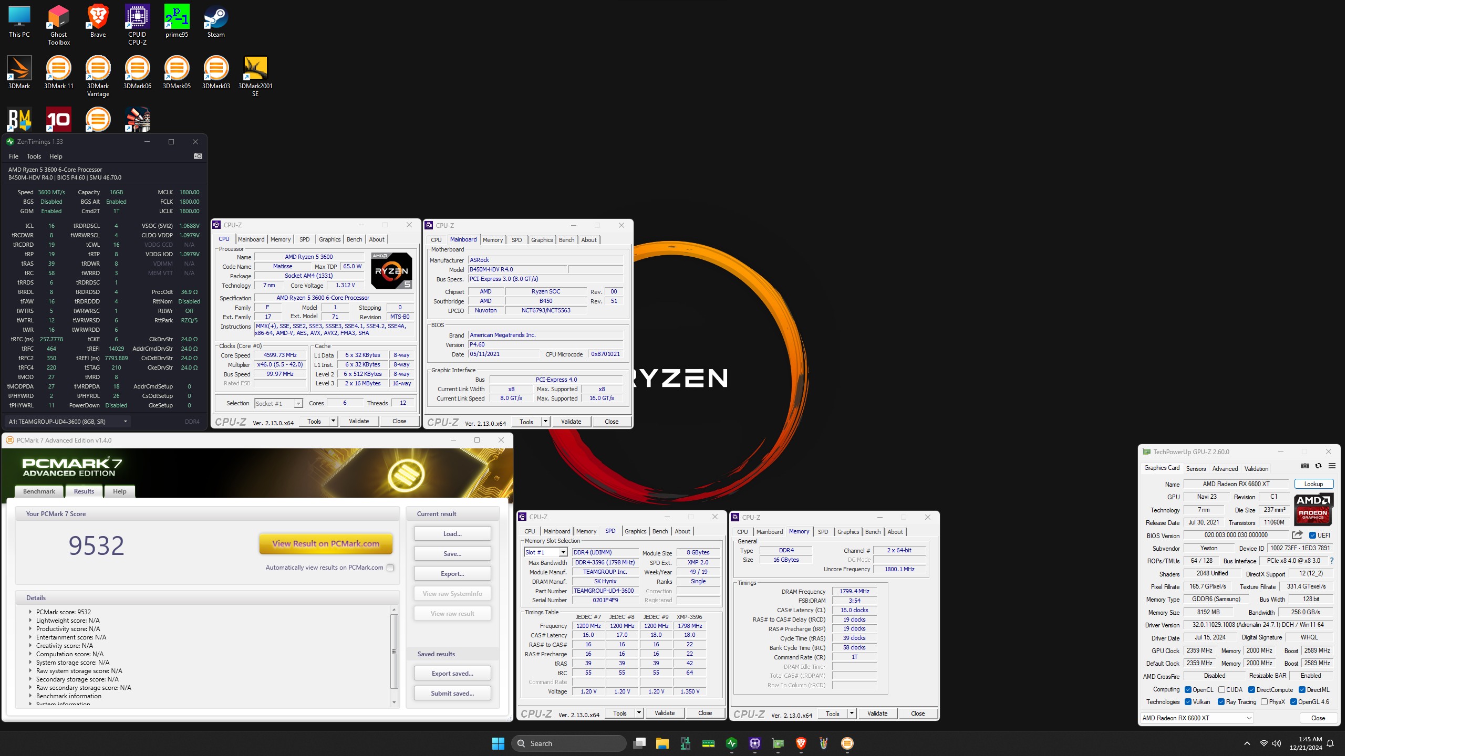Image resolution: width=1471 pixels, height=756 pixels.
Task: Open CPUID CPU-Z desktop shortcut
Action: 137,25
